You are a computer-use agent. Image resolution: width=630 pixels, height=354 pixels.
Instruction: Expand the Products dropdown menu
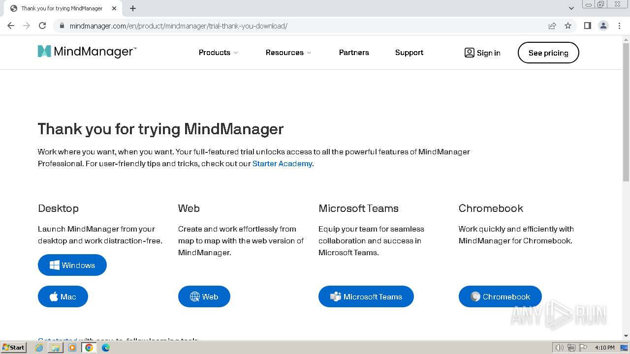tap(218, 53)
